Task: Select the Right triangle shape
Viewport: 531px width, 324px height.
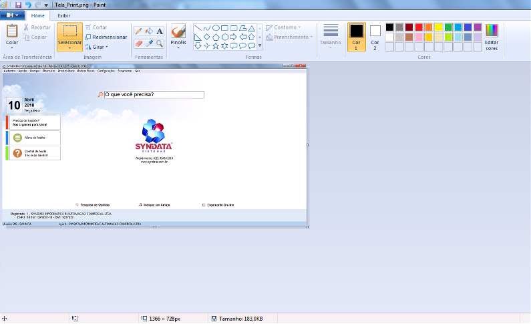Action: 198,37
